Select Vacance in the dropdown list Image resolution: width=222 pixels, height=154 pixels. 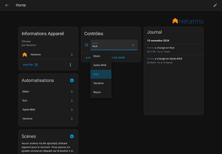101,83
